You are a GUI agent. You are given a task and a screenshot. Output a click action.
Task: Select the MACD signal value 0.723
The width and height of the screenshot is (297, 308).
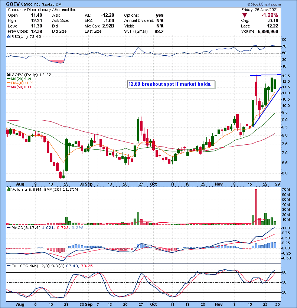[62, 228]
